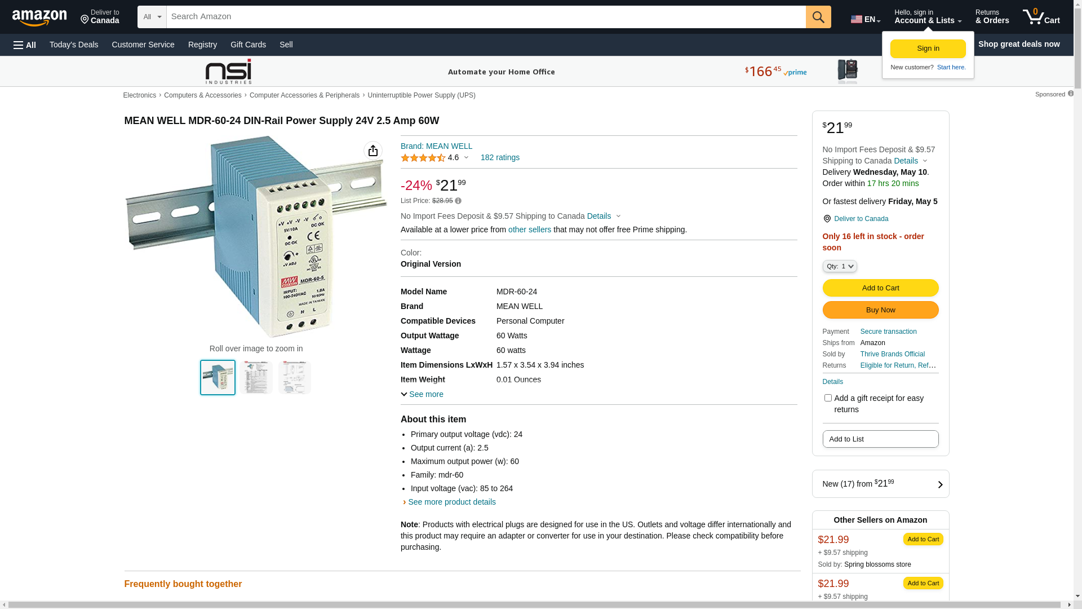1082x609 pixels.
Task: Open the shopping cart
Action: pos(1041,17)
